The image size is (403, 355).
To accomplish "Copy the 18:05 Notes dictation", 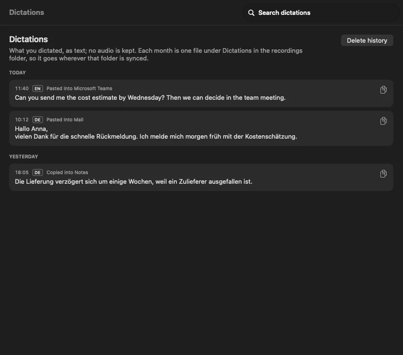I will tap(383, 174).
